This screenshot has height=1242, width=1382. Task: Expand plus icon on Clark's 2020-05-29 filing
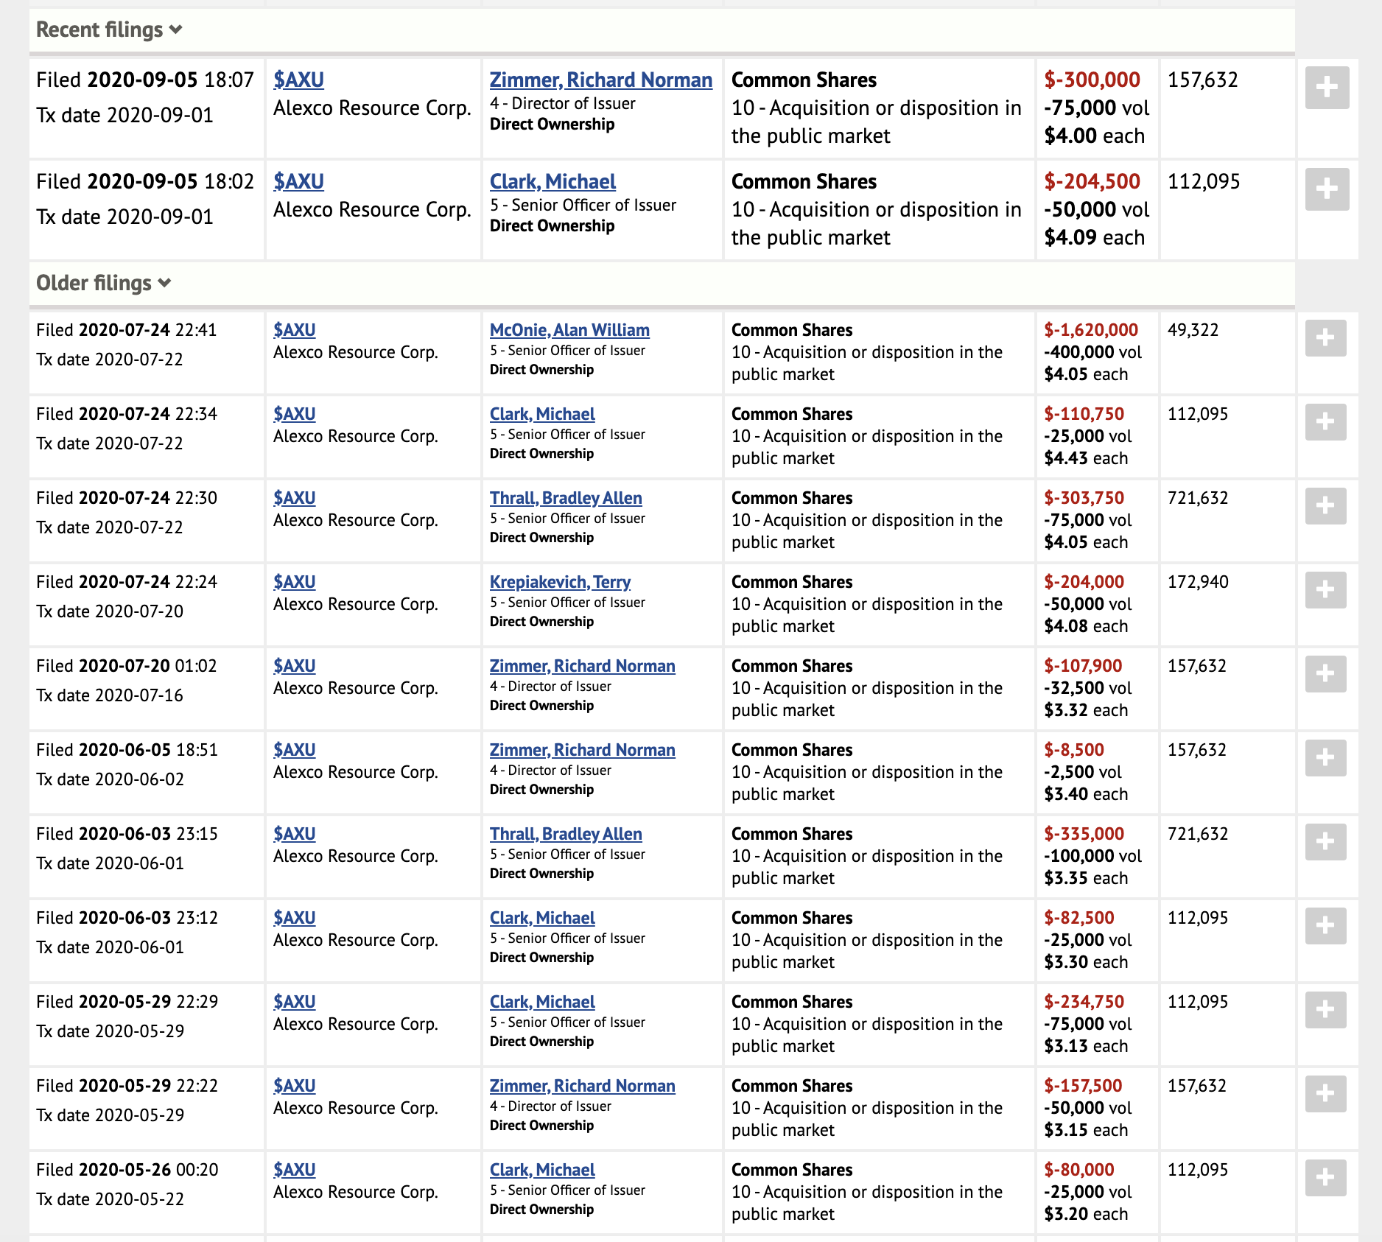(1325, 1010)
